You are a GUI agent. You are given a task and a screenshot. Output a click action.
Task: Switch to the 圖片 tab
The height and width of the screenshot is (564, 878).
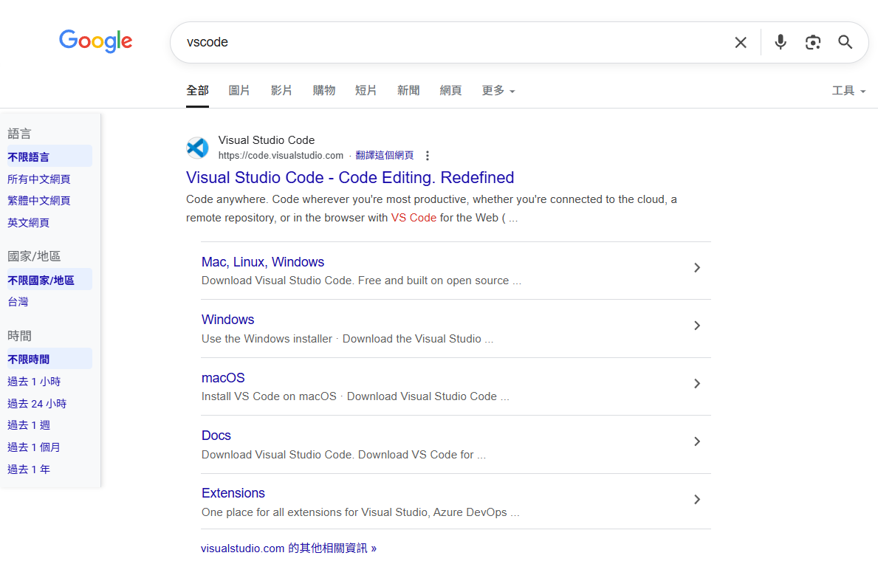239,91
